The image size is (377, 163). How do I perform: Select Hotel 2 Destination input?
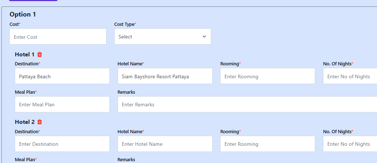tap(62, 144)
